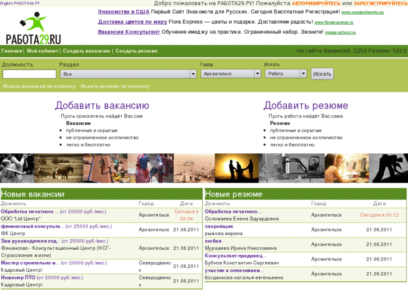The image size is (408, 306).
Task: Open the Город dropdown showing Архангельск
Action: (x=231, y=74)
